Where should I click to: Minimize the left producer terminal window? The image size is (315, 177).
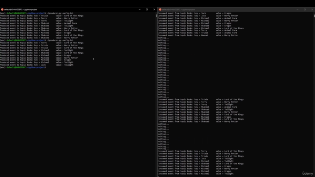(x=140, y=10)
